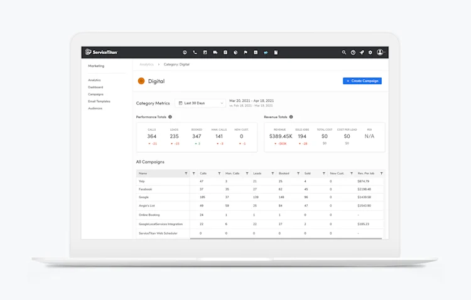Open the Yelp campaign row
471x300 pixels.
point(260,181)
